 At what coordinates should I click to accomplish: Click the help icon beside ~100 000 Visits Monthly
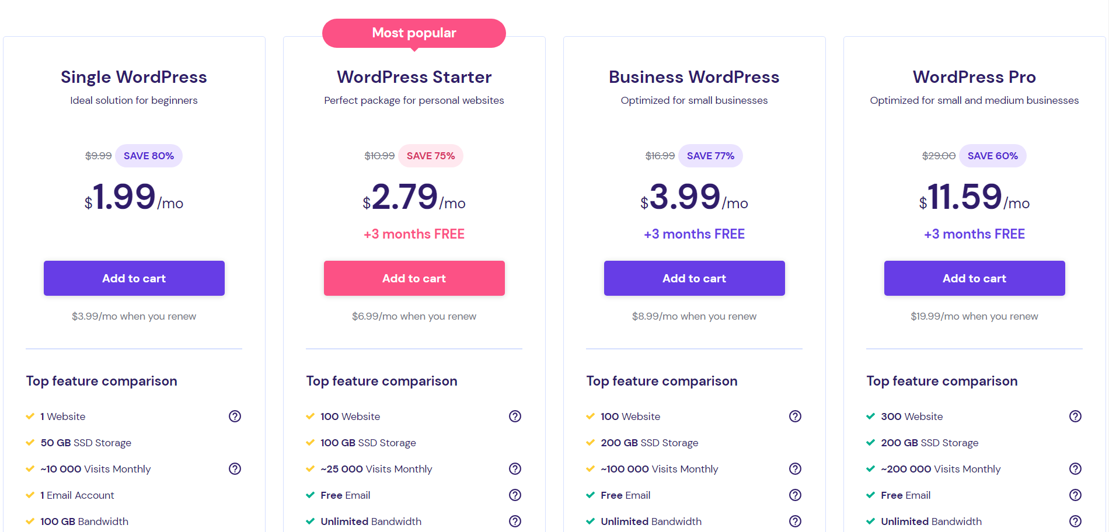(795, 468)
